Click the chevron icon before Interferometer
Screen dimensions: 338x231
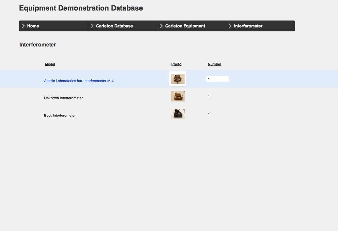coord(230,26)
